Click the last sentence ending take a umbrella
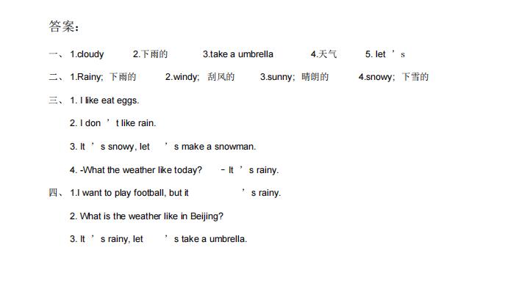This screenshot has width=513, height=286. coord(158,239)
